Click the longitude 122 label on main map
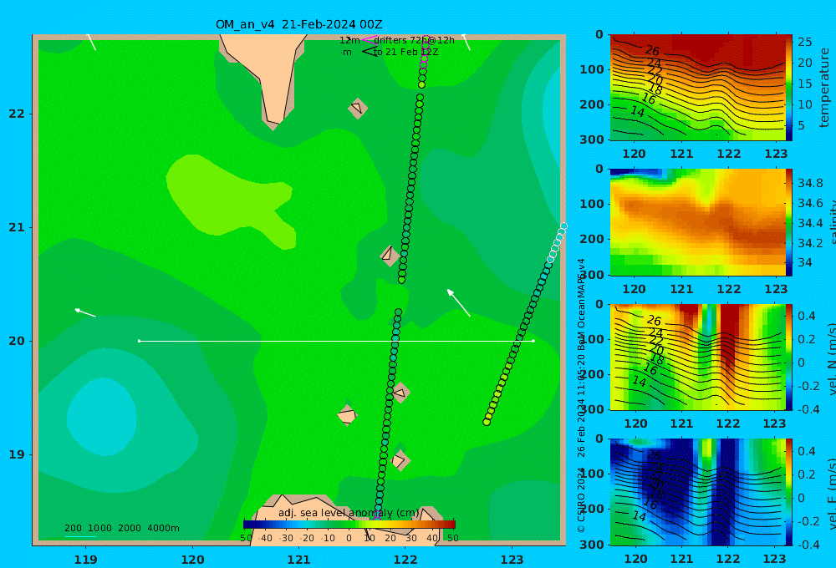This screenshot has width=836, height=568. (x=405, y=560)
